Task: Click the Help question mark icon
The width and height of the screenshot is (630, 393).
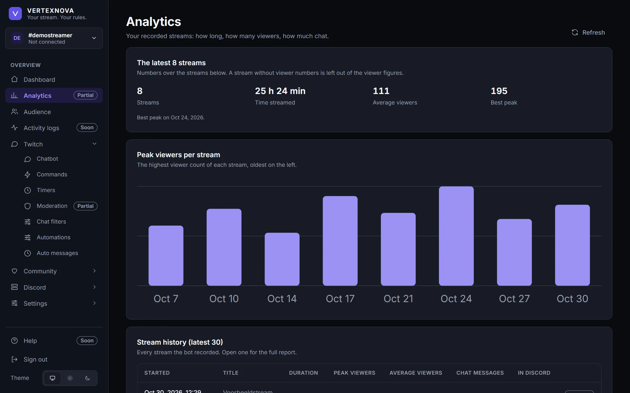Action: (x=14, y=341)
